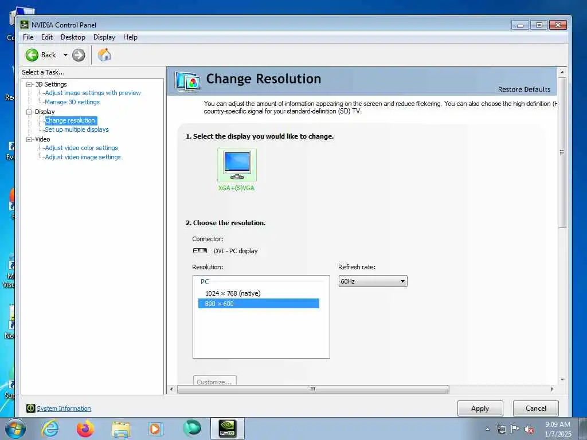
Task: Collapse the 3D Settings tree node
Action: (29, 85)
